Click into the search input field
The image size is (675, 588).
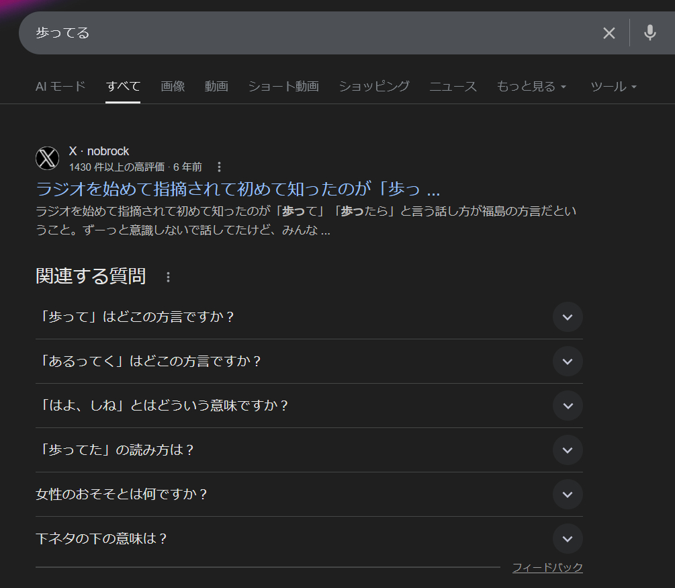pos(302,33)
